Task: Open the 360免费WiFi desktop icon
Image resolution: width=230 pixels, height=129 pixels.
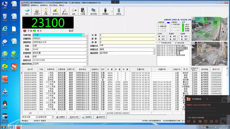Action: tap(14, 55)
